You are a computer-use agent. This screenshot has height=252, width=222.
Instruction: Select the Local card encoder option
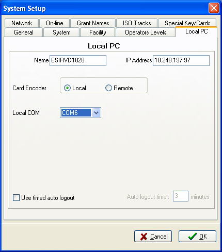tap(67, 88)
